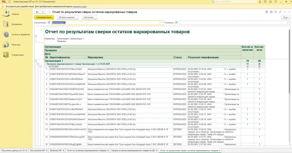Toggle the Организация filter checkbox

pos(49,23)
